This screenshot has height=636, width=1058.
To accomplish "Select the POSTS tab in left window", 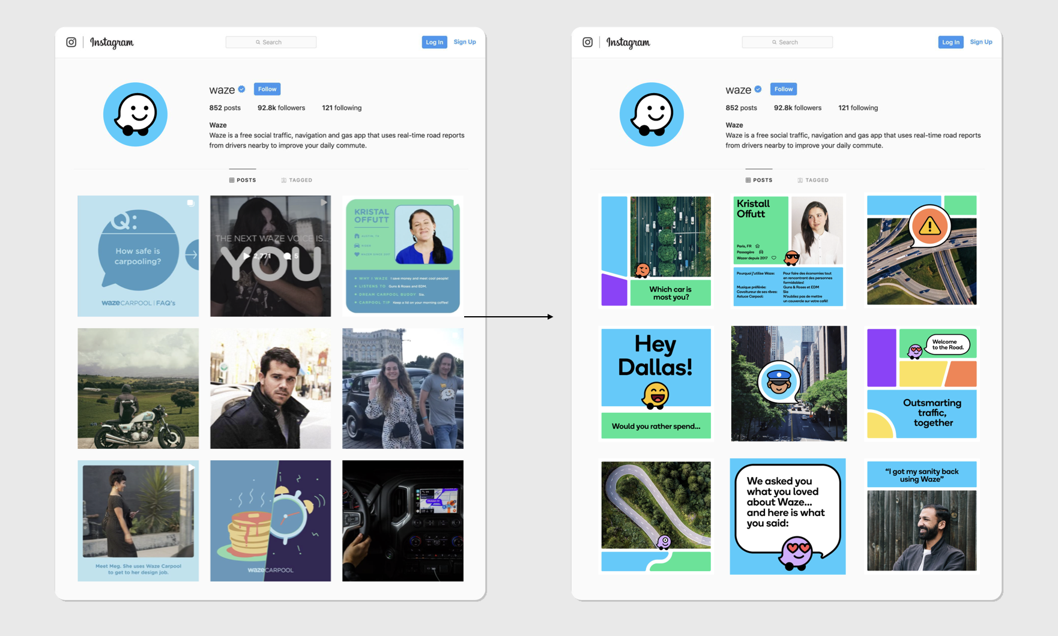I will click(243, 180).
